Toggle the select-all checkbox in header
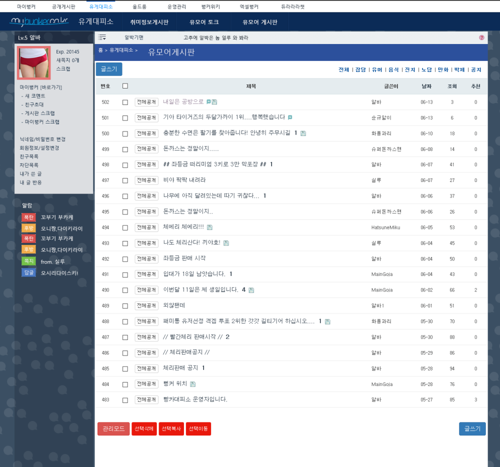This screenshot has height=467, width=500. click(x=125, y=86)
